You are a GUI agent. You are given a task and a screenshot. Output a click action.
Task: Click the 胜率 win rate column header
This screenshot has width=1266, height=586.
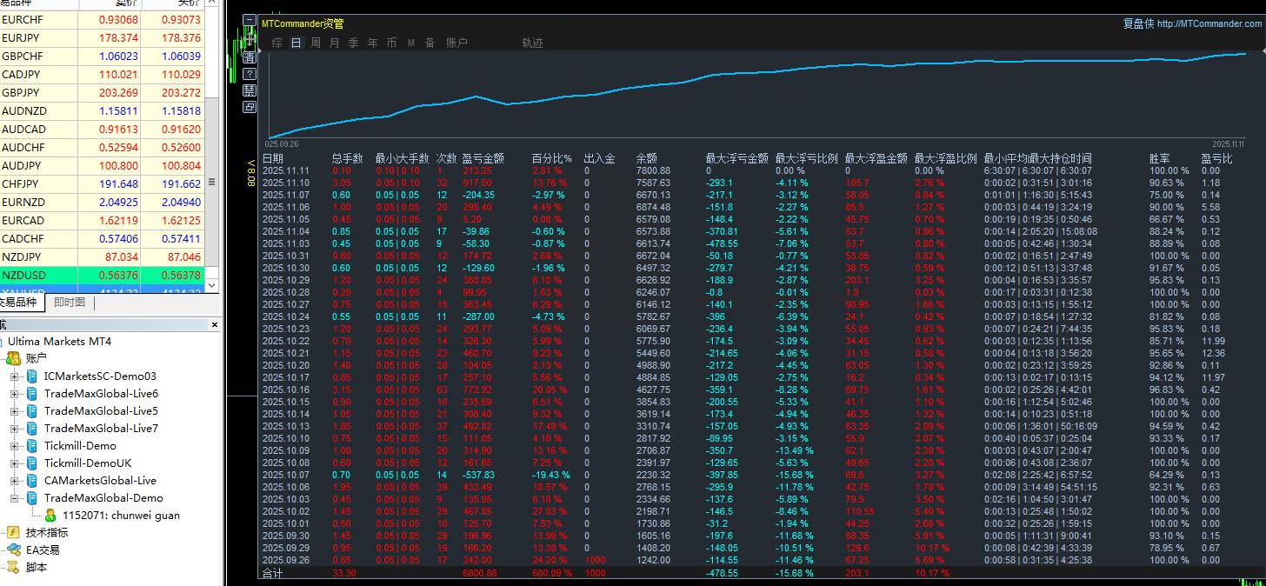pos(1159,158)
